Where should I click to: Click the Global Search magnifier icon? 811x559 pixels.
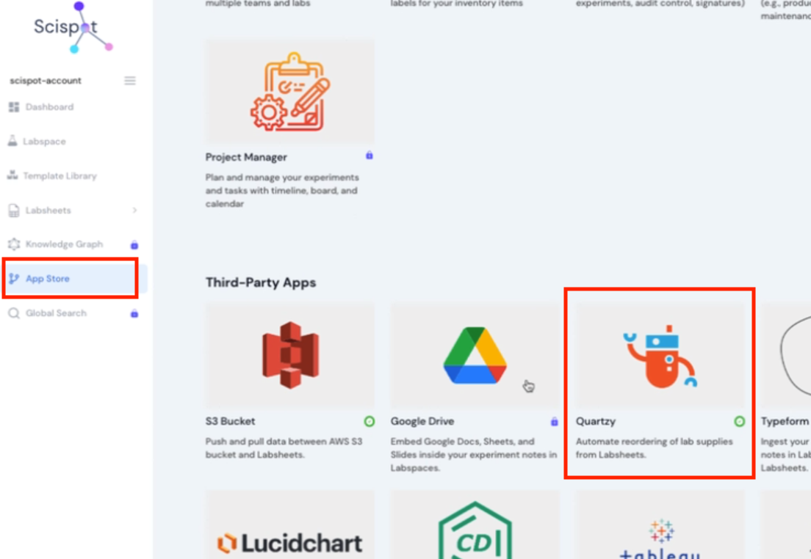(x=14, y=313)
